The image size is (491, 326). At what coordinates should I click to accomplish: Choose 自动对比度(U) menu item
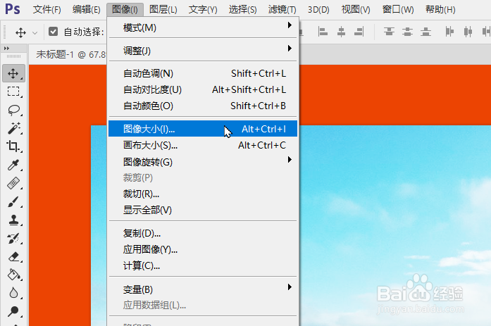203,89
